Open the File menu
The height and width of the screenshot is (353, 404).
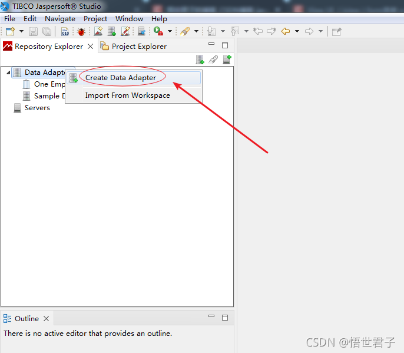click(10, 19)
